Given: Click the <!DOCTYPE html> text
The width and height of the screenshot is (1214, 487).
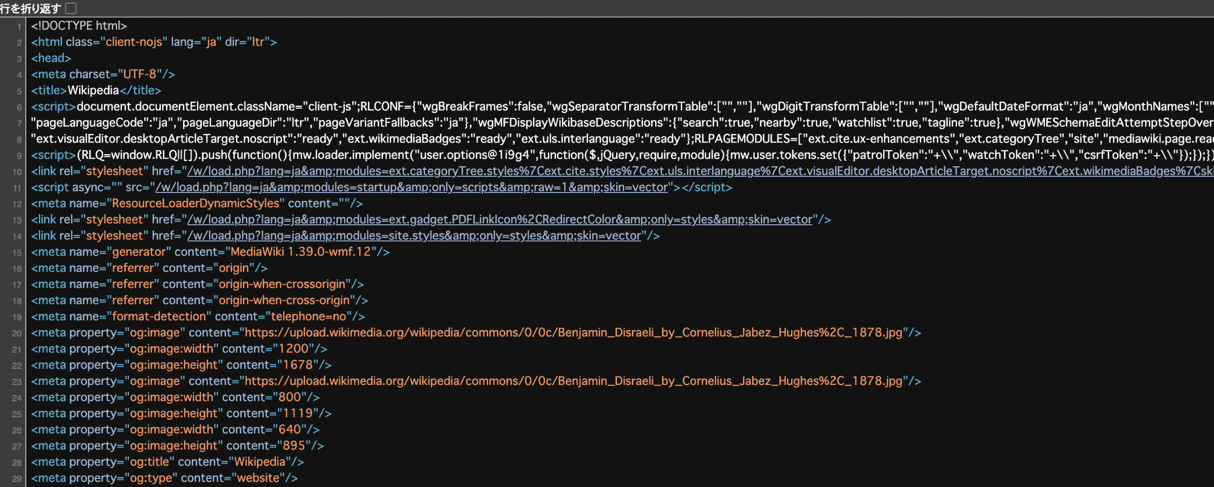Looking at the screenshot, I should (x=79, y=26).
